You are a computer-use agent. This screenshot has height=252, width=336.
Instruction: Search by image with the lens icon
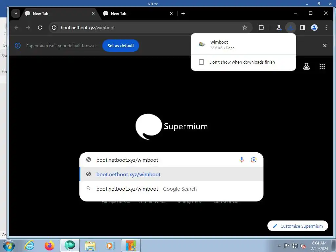254,160
